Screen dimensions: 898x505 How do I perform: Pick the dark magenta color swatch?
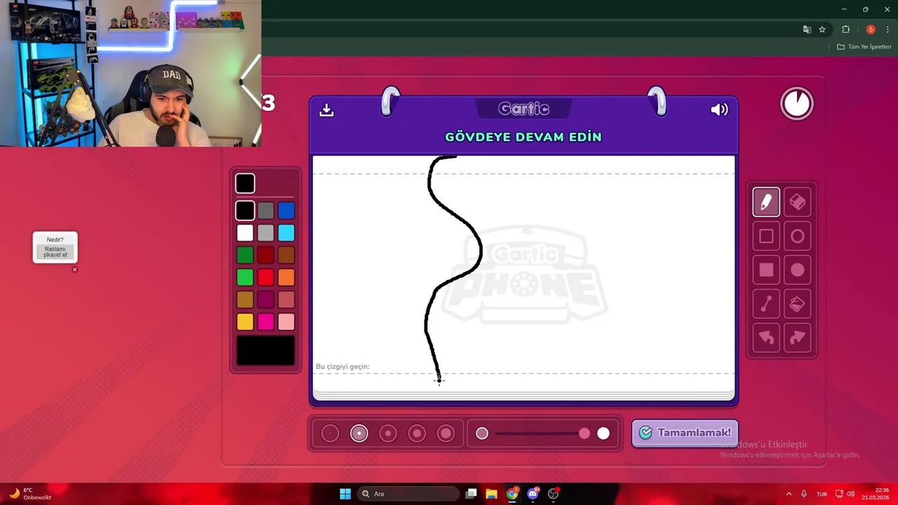pyautogui.click(x=265, y=299)
